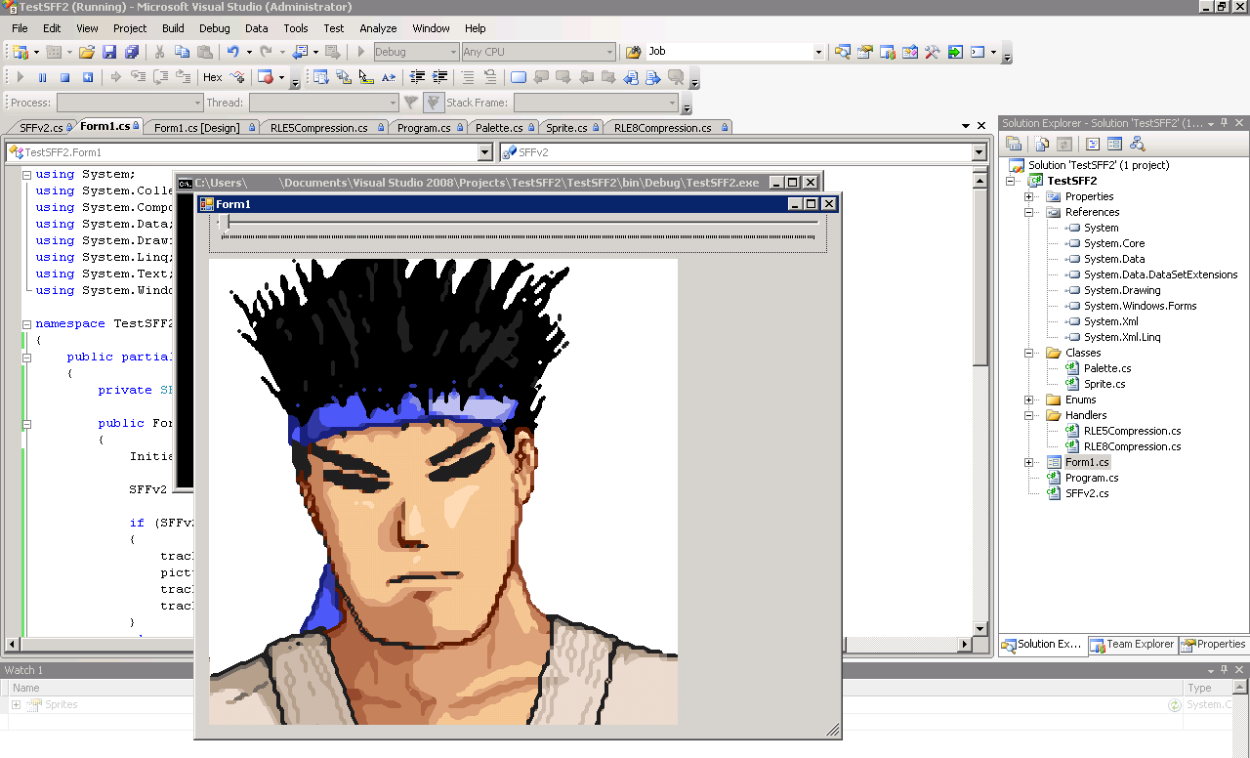Click the Break All pause icon

(42, 77)
